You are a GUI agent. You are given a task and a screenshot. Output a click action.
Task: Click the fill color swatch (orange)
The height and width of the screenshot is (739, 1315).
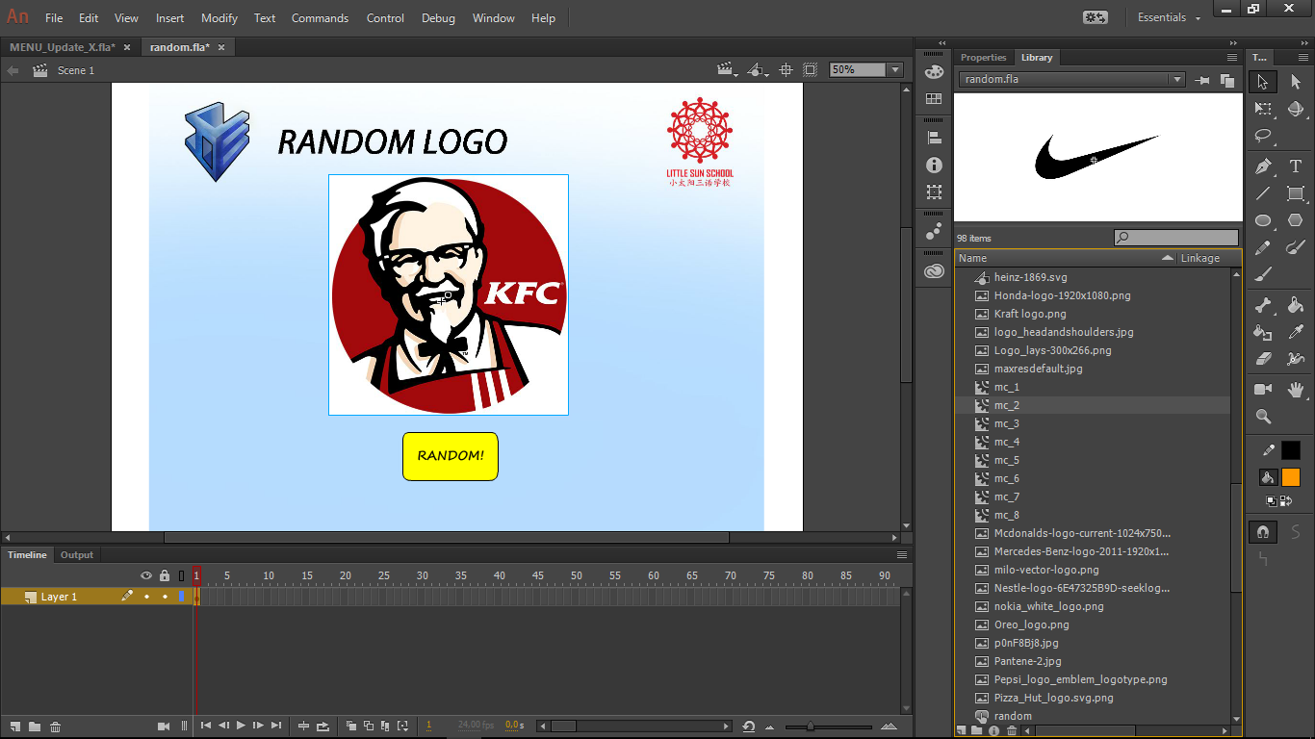point(1291,477)
